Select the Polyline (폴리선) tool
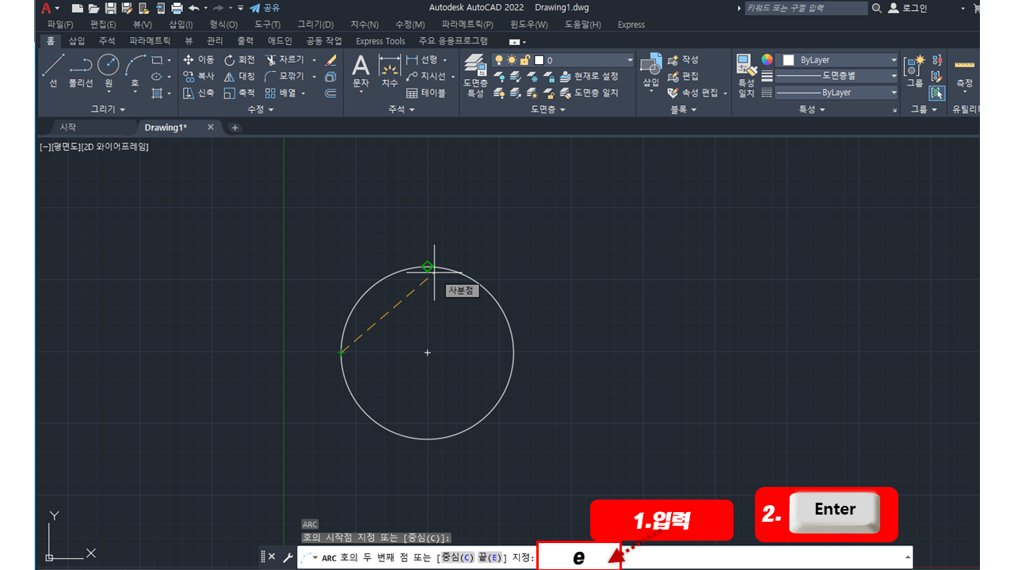This screenshot has width=1014, height=570. (x=80, y=71)
